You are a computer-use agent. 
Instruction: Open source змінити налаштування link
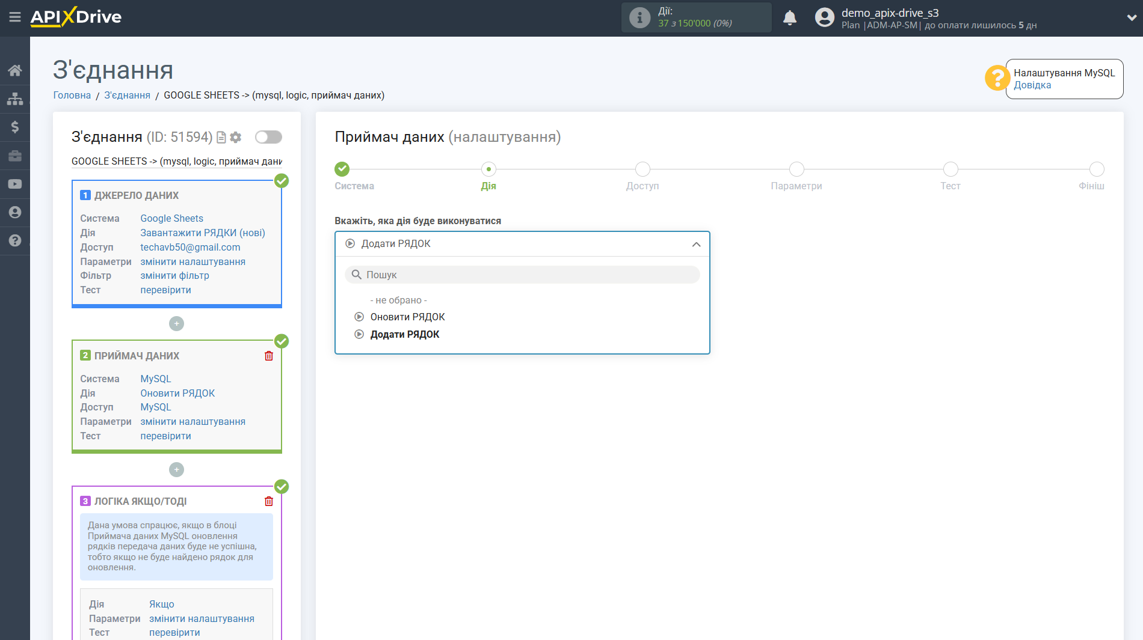[193, 262]
